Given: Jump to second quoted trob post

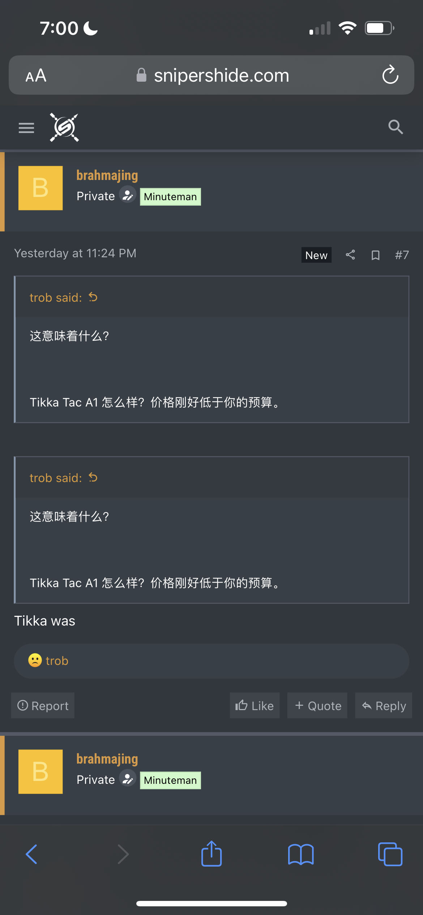Looking at the screenshot, I should pyautogui.click(x=93, y=477).
